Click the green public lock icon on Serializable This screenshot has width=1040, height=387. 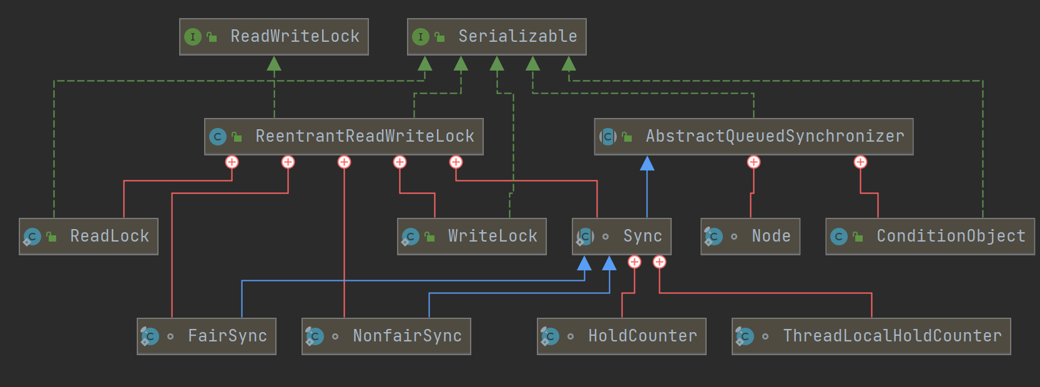point(439,37)
